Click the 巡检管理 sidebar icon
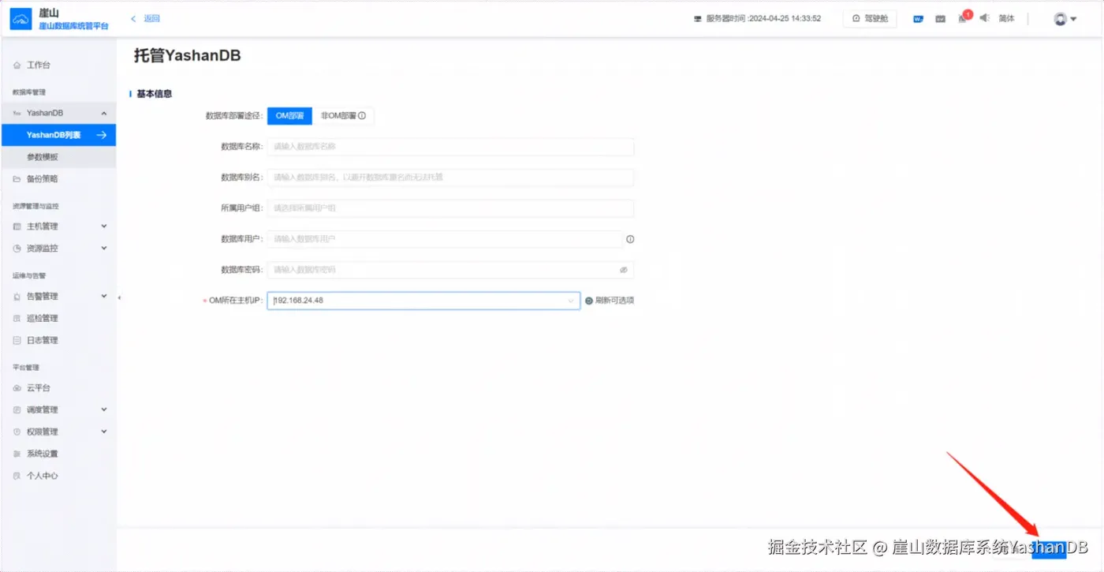Image resolution: width=1104 pixels, height=572 pixels. (x=17, y=319)
